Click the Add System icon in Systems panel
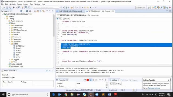The height and width of the screenshot is (97, 173). [21, 11]
